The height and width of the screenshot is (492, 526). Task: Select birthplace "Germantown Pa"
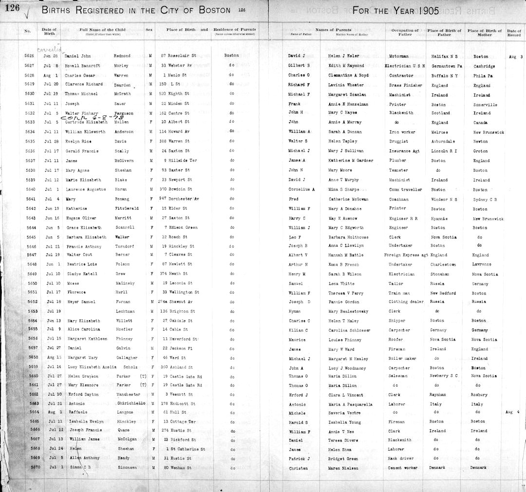click(447, 66)
